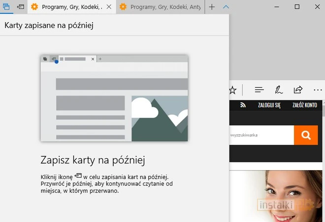Maximize the browser window
This screenshot has height=222, width=325.
click(x=297, y=7)
